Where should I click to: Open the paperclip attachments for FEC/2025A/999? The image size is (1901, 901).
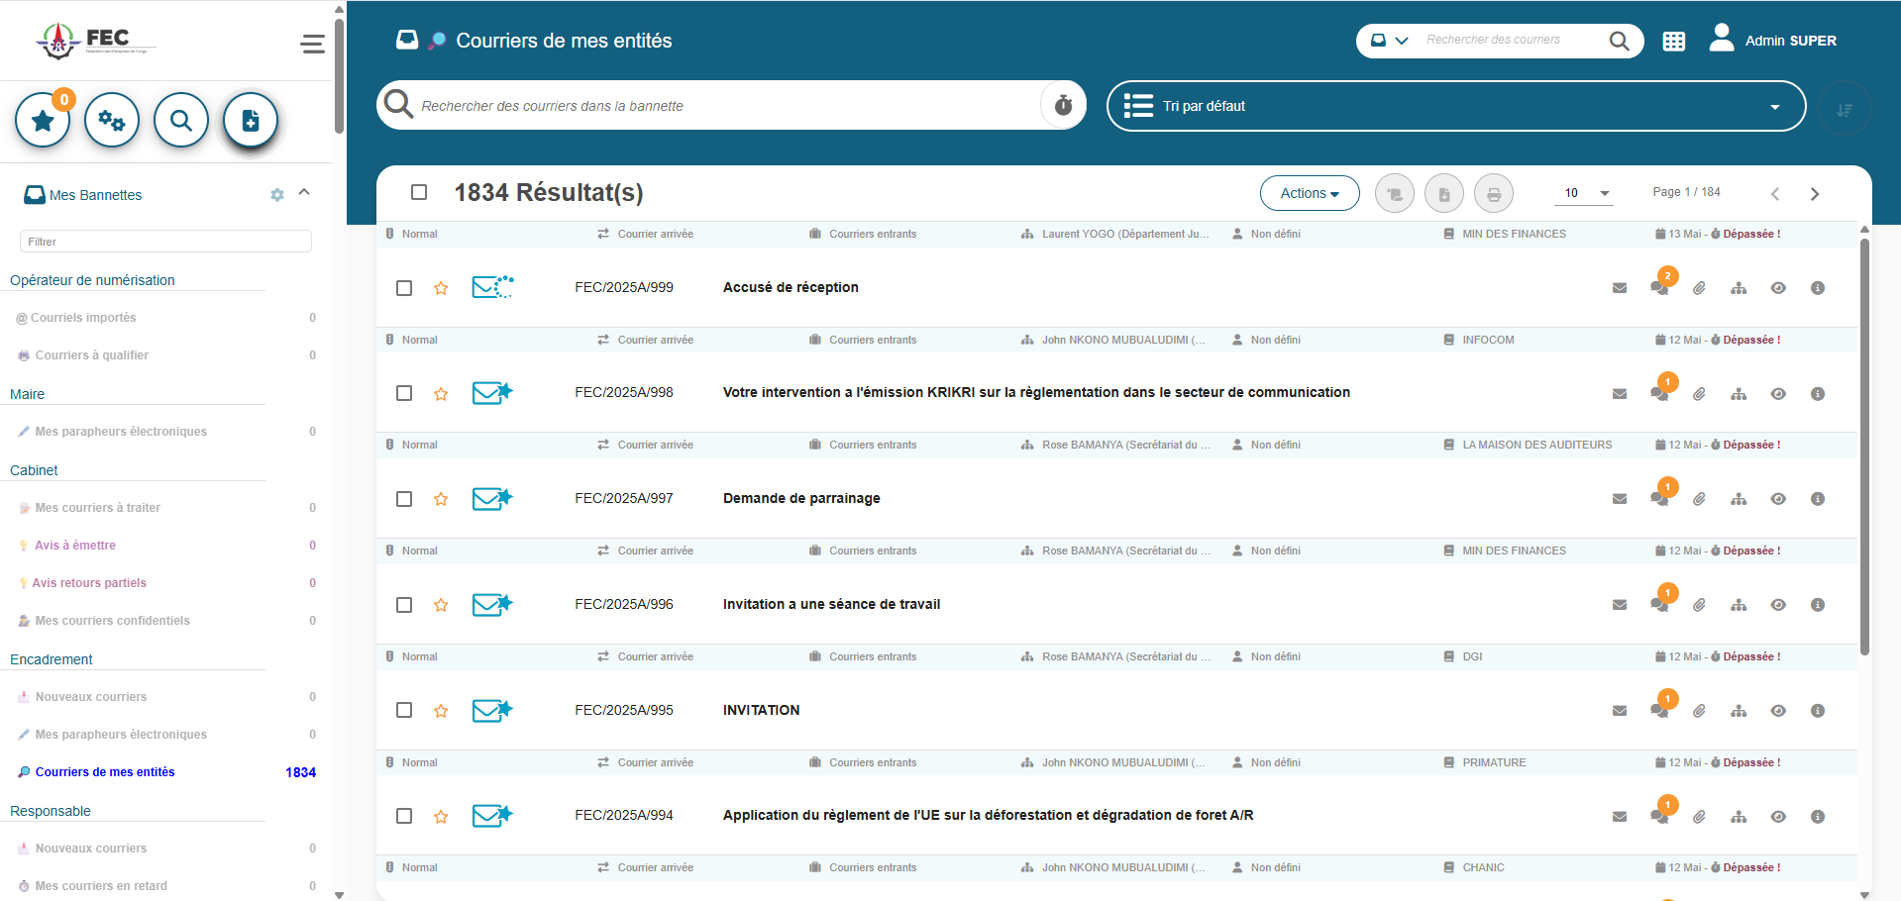tap(1699, 287)
